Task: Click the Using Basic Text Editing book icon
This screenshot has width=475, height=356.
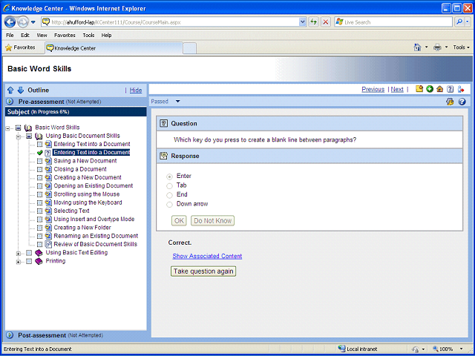Action: (39, 252)
